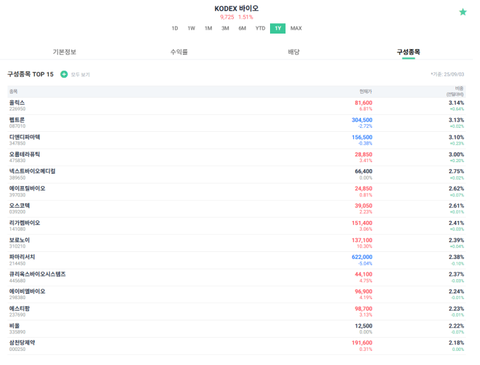Click the 137,100 price of 보로노이

[x=362, y=240]
